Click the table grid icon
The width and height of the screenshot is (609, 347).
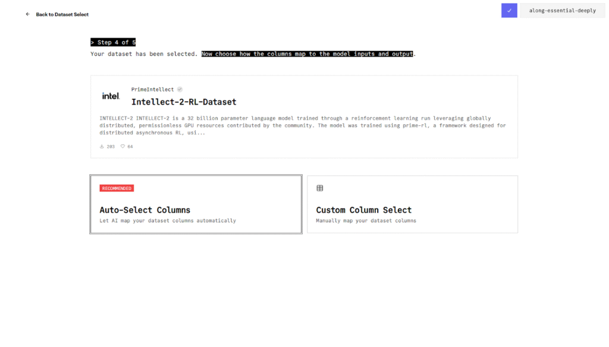[320, 188]
